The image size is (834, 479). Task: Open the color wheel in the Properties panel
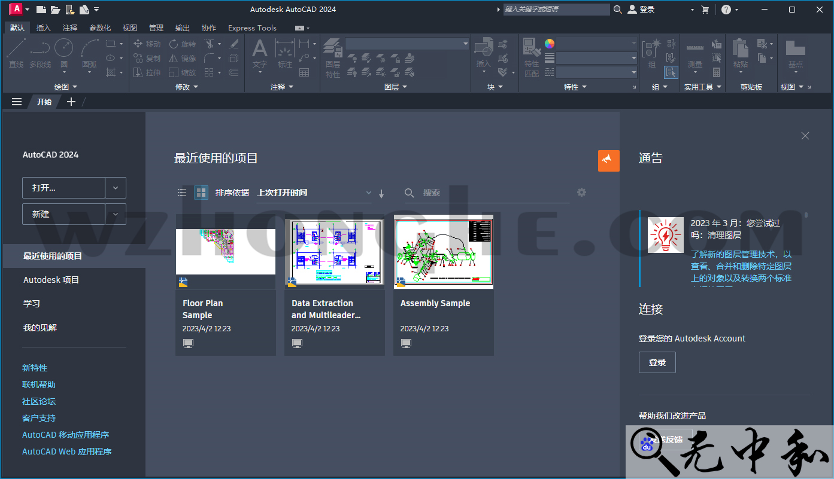549,42
